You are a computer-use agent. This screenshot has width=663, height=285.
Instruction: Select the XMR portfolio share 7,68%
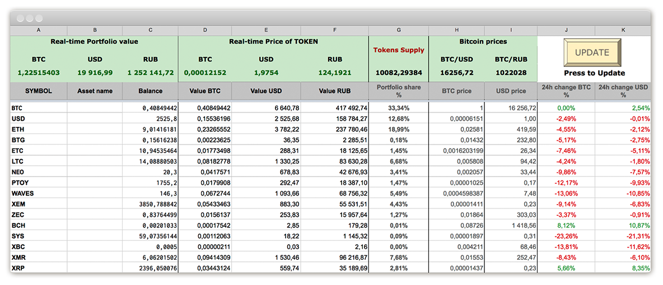click(398, 257)
